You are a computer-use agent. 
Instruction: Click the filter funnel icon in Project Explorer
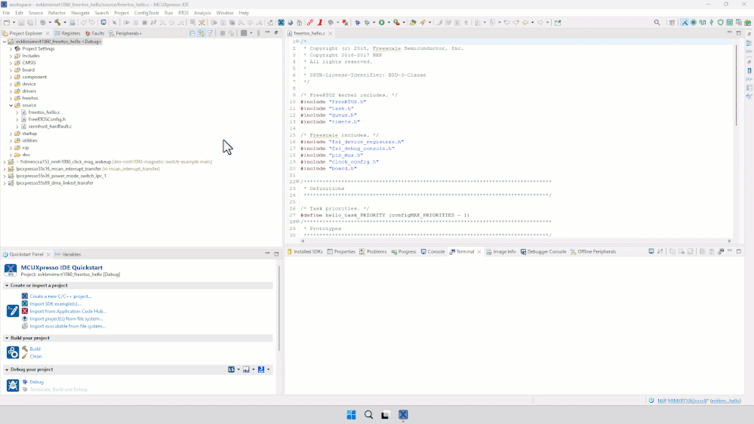pyautogui.click(x=210, y=33)
